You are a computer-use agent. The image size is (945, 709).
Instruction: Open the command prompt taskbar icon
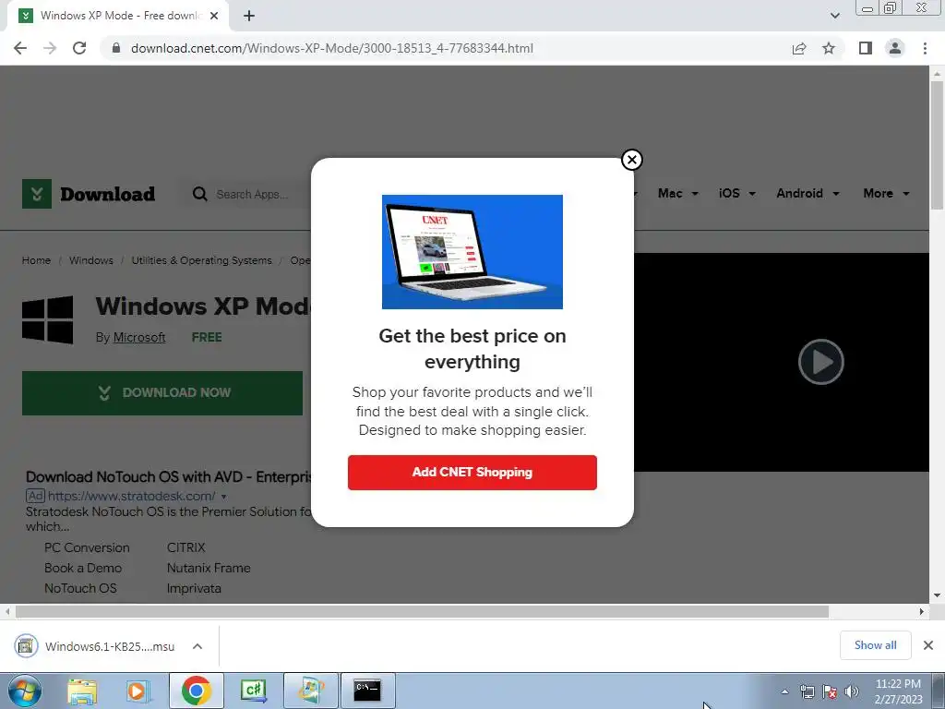pyautogui.click(x=367, y=691)
